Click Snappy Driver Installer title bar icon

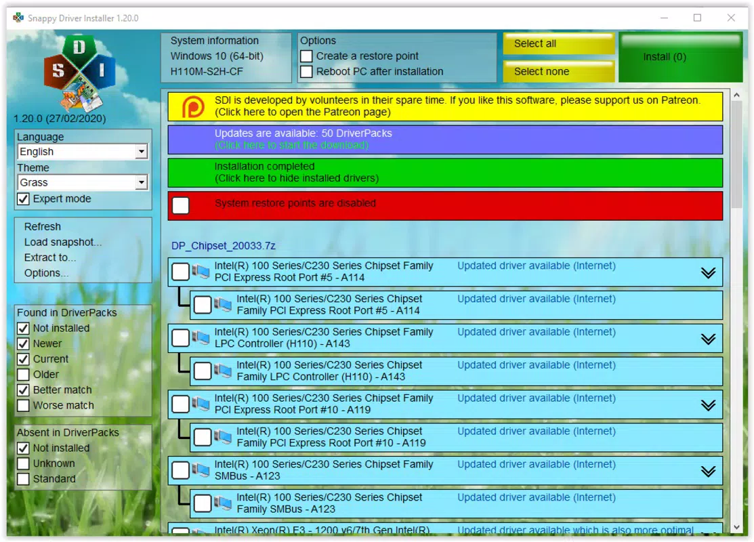[x=18, y=18]
